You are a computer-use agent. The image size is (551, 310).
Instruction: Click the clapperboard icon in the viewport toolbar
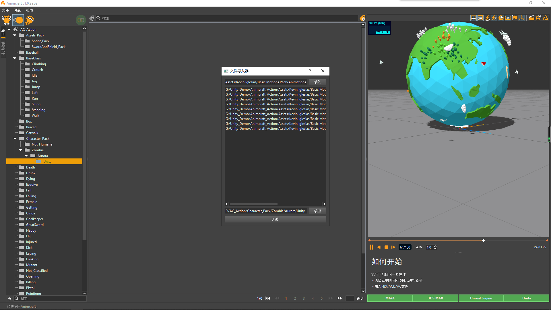coord(532,18)
